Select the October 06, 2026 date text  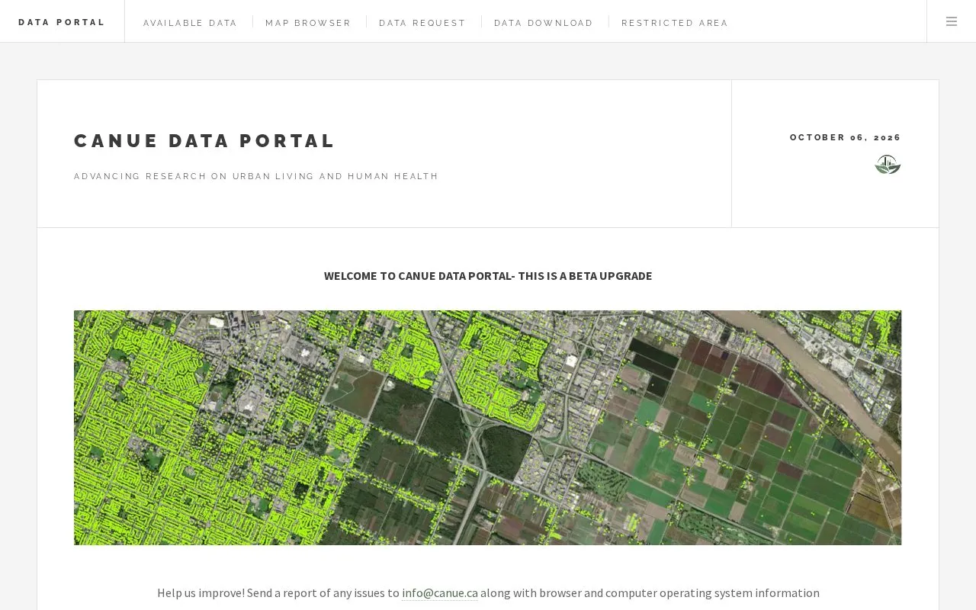[846, 137]
